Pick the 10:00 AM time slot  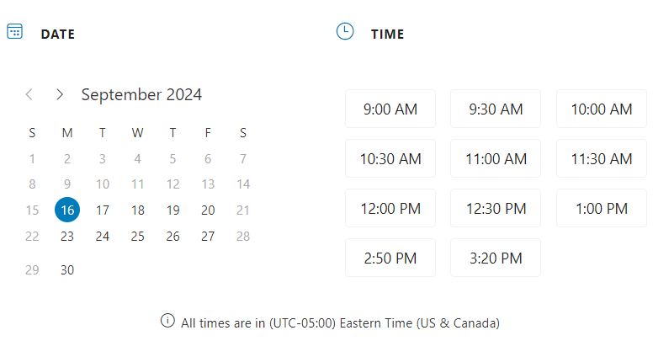(602, 109)
